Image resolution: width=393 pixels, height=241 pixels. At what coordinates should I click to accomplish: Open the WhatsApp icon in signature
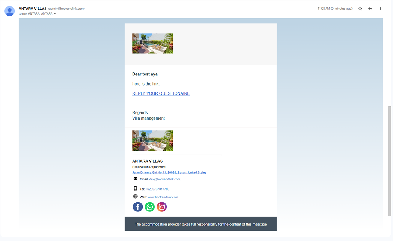150,207
